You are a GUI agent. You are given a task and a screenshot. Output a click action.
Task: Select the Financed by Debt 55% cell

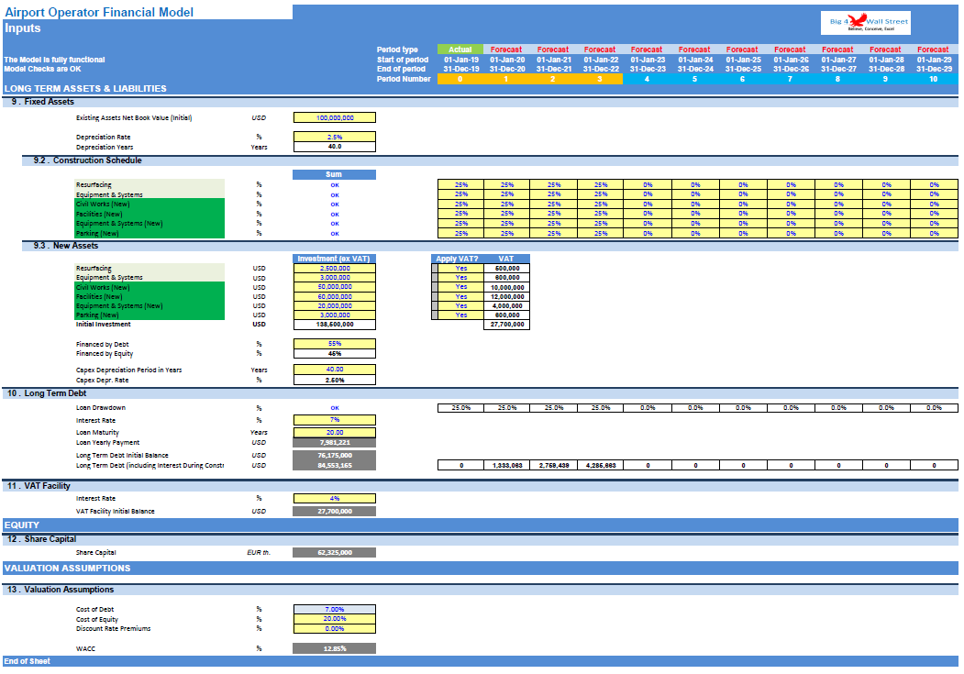coord(335,344)
